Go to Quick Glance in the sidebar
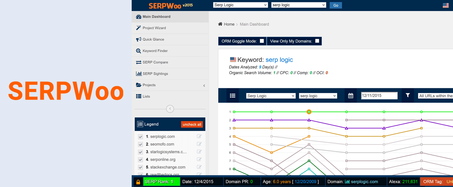This screenshot has width=453, height=187. (170, 39)
